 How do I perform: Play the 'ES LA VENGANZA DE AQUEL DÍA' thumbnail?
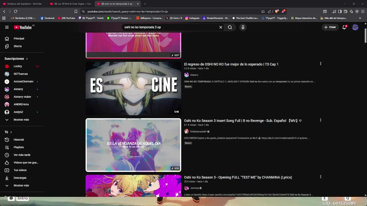click(x=133, y=145)
